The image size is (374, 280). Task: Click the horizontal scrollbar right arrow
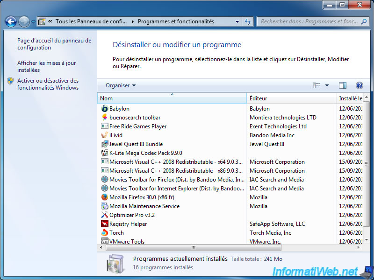tap(358, 248)
